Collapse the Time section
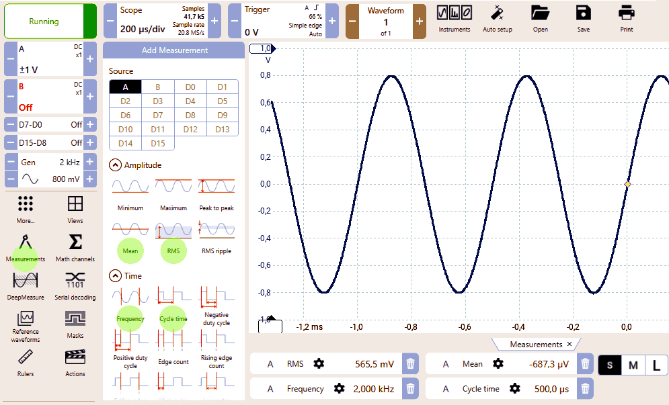Screen dimensions: 669x405 (115, 276)
